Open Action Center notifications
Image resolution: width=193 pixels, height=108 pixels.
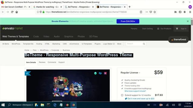(180, 105)
